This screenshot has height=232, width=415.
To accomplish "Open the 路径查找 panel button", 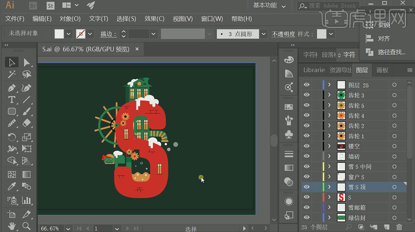I will pyautogui.click(x=385, y=52).
